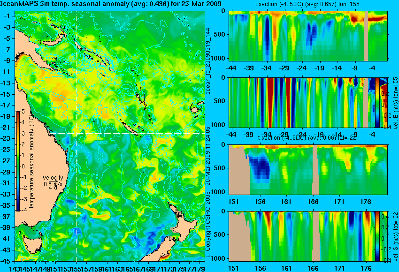Click the 't section ... lon=155' plot title
The image size is (399, 272).
coord(307,4)
